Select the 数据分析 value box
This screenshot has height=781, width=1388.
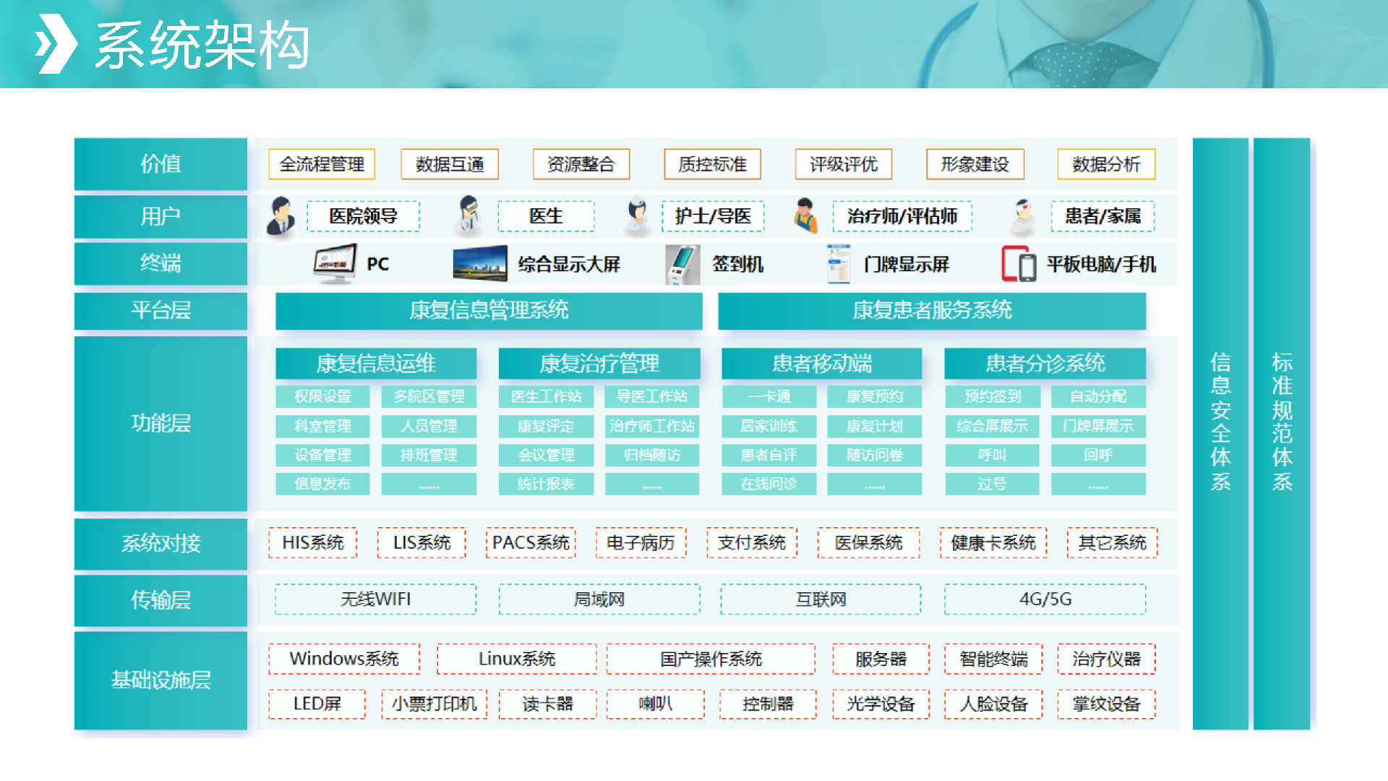pyautogui.click(x=1106, y=164)
